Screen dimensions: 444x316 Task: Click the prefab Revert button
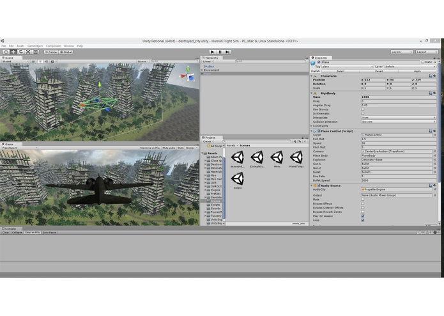(x=379, y=71)
